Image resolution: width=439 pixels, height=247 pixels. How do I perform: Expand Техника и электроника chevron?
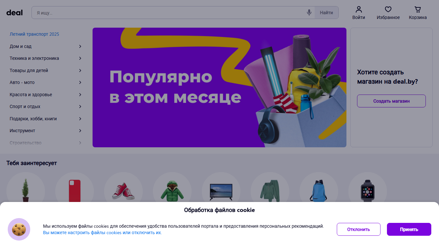coord(80,58)
